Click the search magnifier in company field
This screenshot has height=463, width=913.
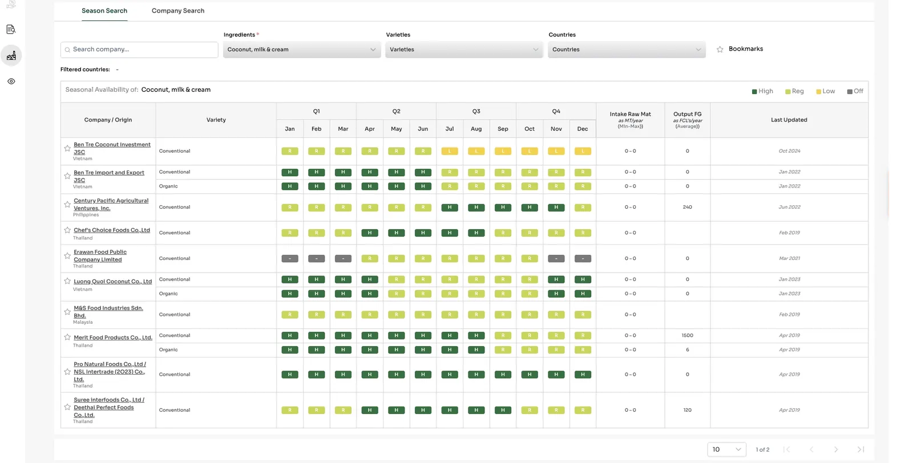(x=67, y=50)
